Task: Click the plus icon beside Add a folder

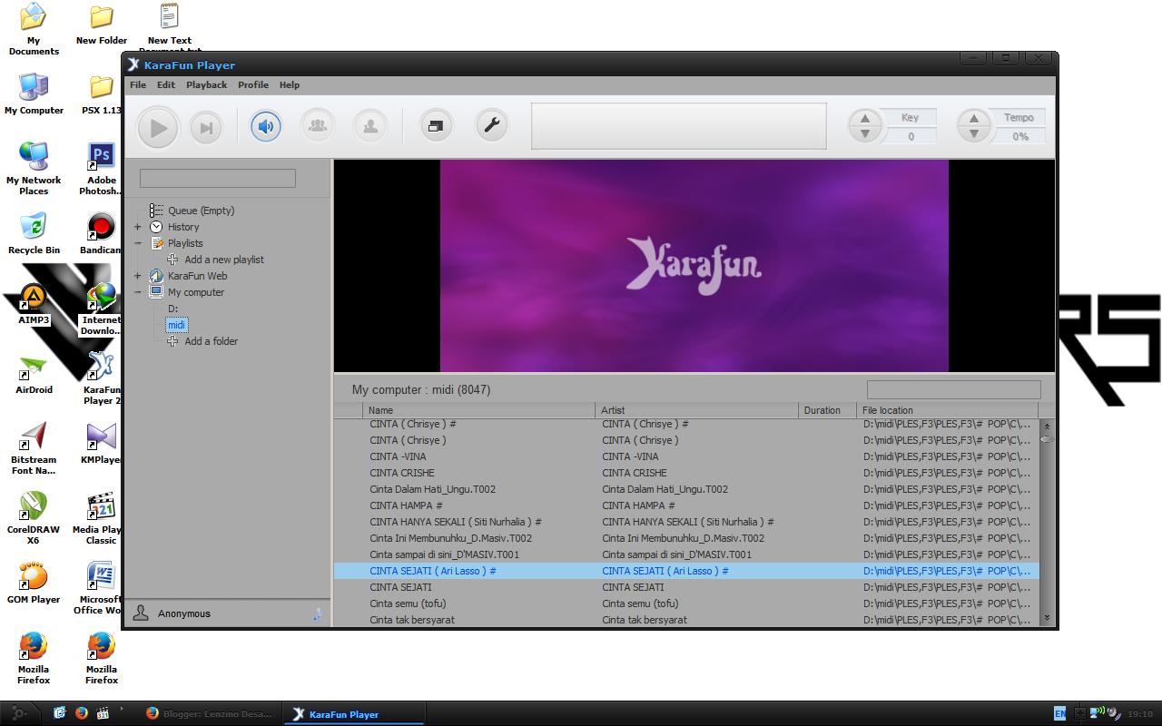Action: [x=172, y=341]
